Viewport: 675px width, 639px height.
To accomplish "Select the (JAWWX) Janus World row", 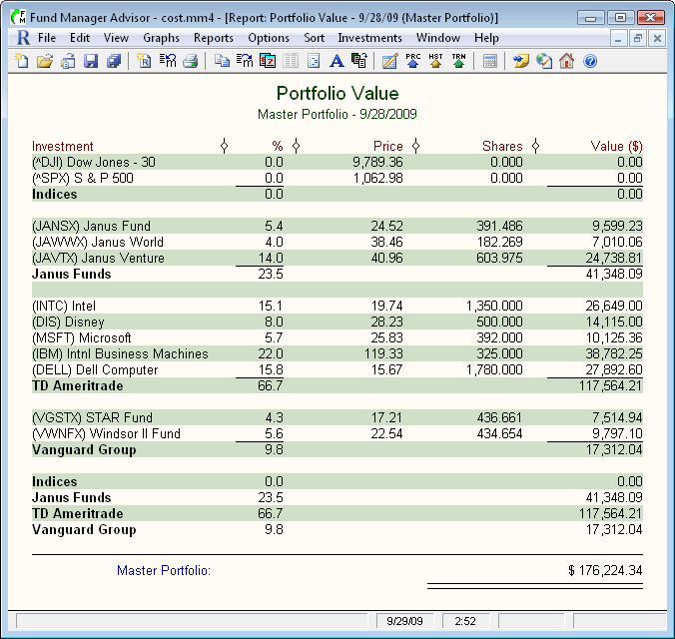I will point(337,242).
